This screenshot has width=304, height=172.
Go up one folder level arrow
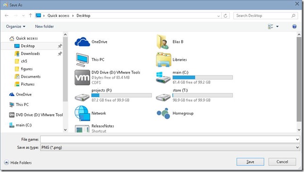(x=30, y=16)
